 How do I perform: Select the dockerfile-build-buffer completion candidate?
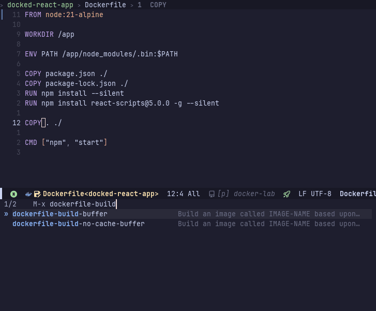point(60,214)
